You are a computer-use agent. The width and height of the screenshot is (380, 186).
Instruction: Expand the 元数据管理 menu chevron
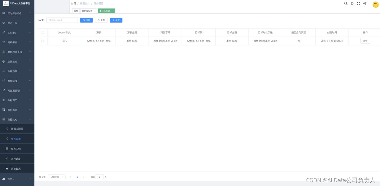click(30, 90)
